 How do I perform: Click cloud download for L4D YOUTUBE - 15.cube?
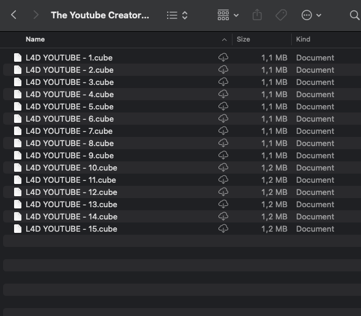click(223, 229)
